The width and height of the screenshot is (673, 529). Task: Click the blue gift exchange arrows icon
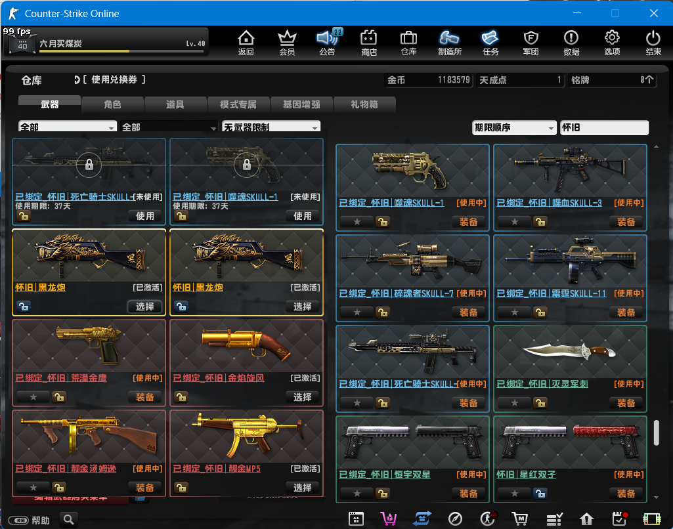(422, 519)
